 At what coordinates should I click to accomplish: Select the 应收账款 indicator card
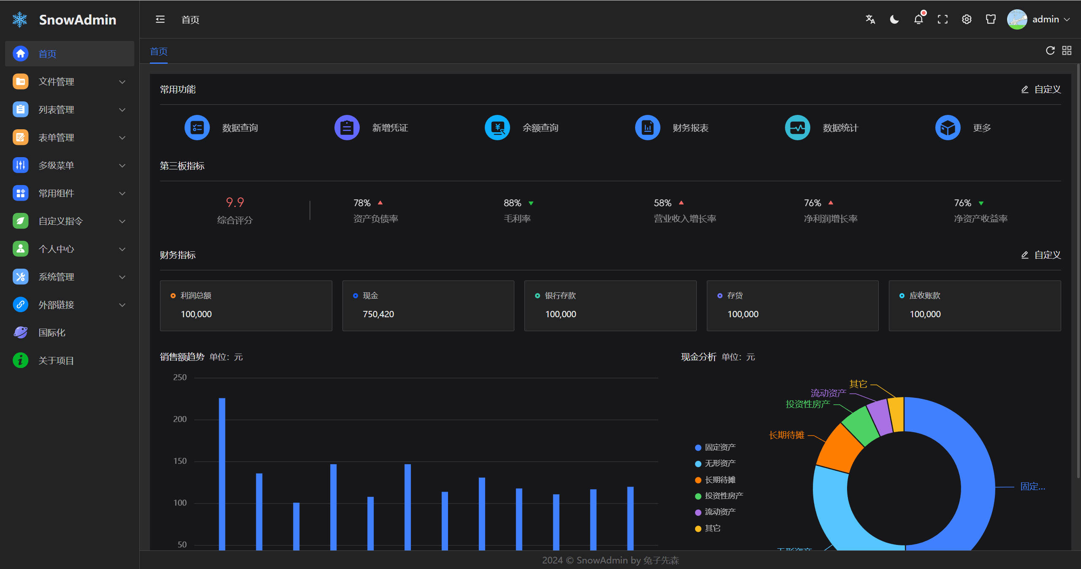click(x=975, y=306)
